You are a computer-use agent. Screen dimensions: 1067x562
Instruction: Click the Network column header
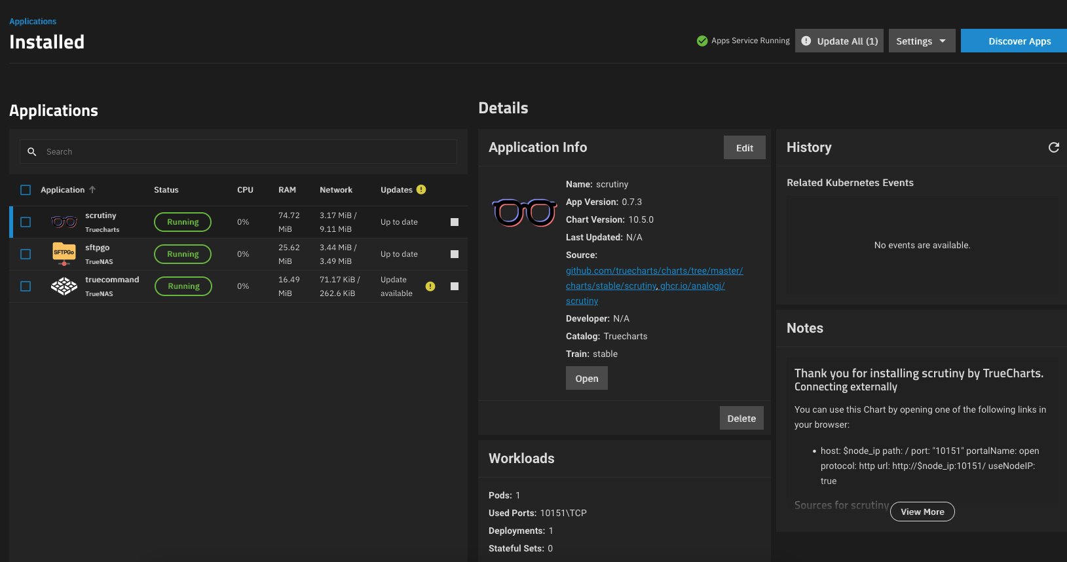pos(336,190)
